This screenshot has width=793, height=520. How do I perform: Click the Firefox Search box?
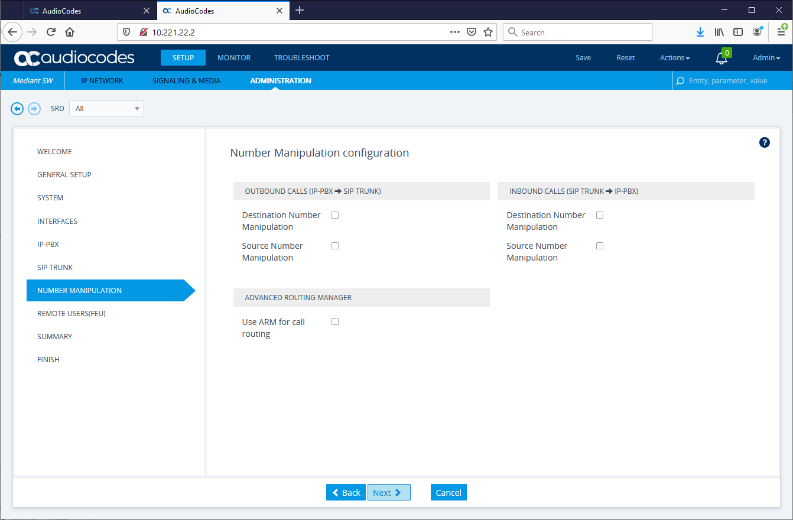tap(577, 32)
